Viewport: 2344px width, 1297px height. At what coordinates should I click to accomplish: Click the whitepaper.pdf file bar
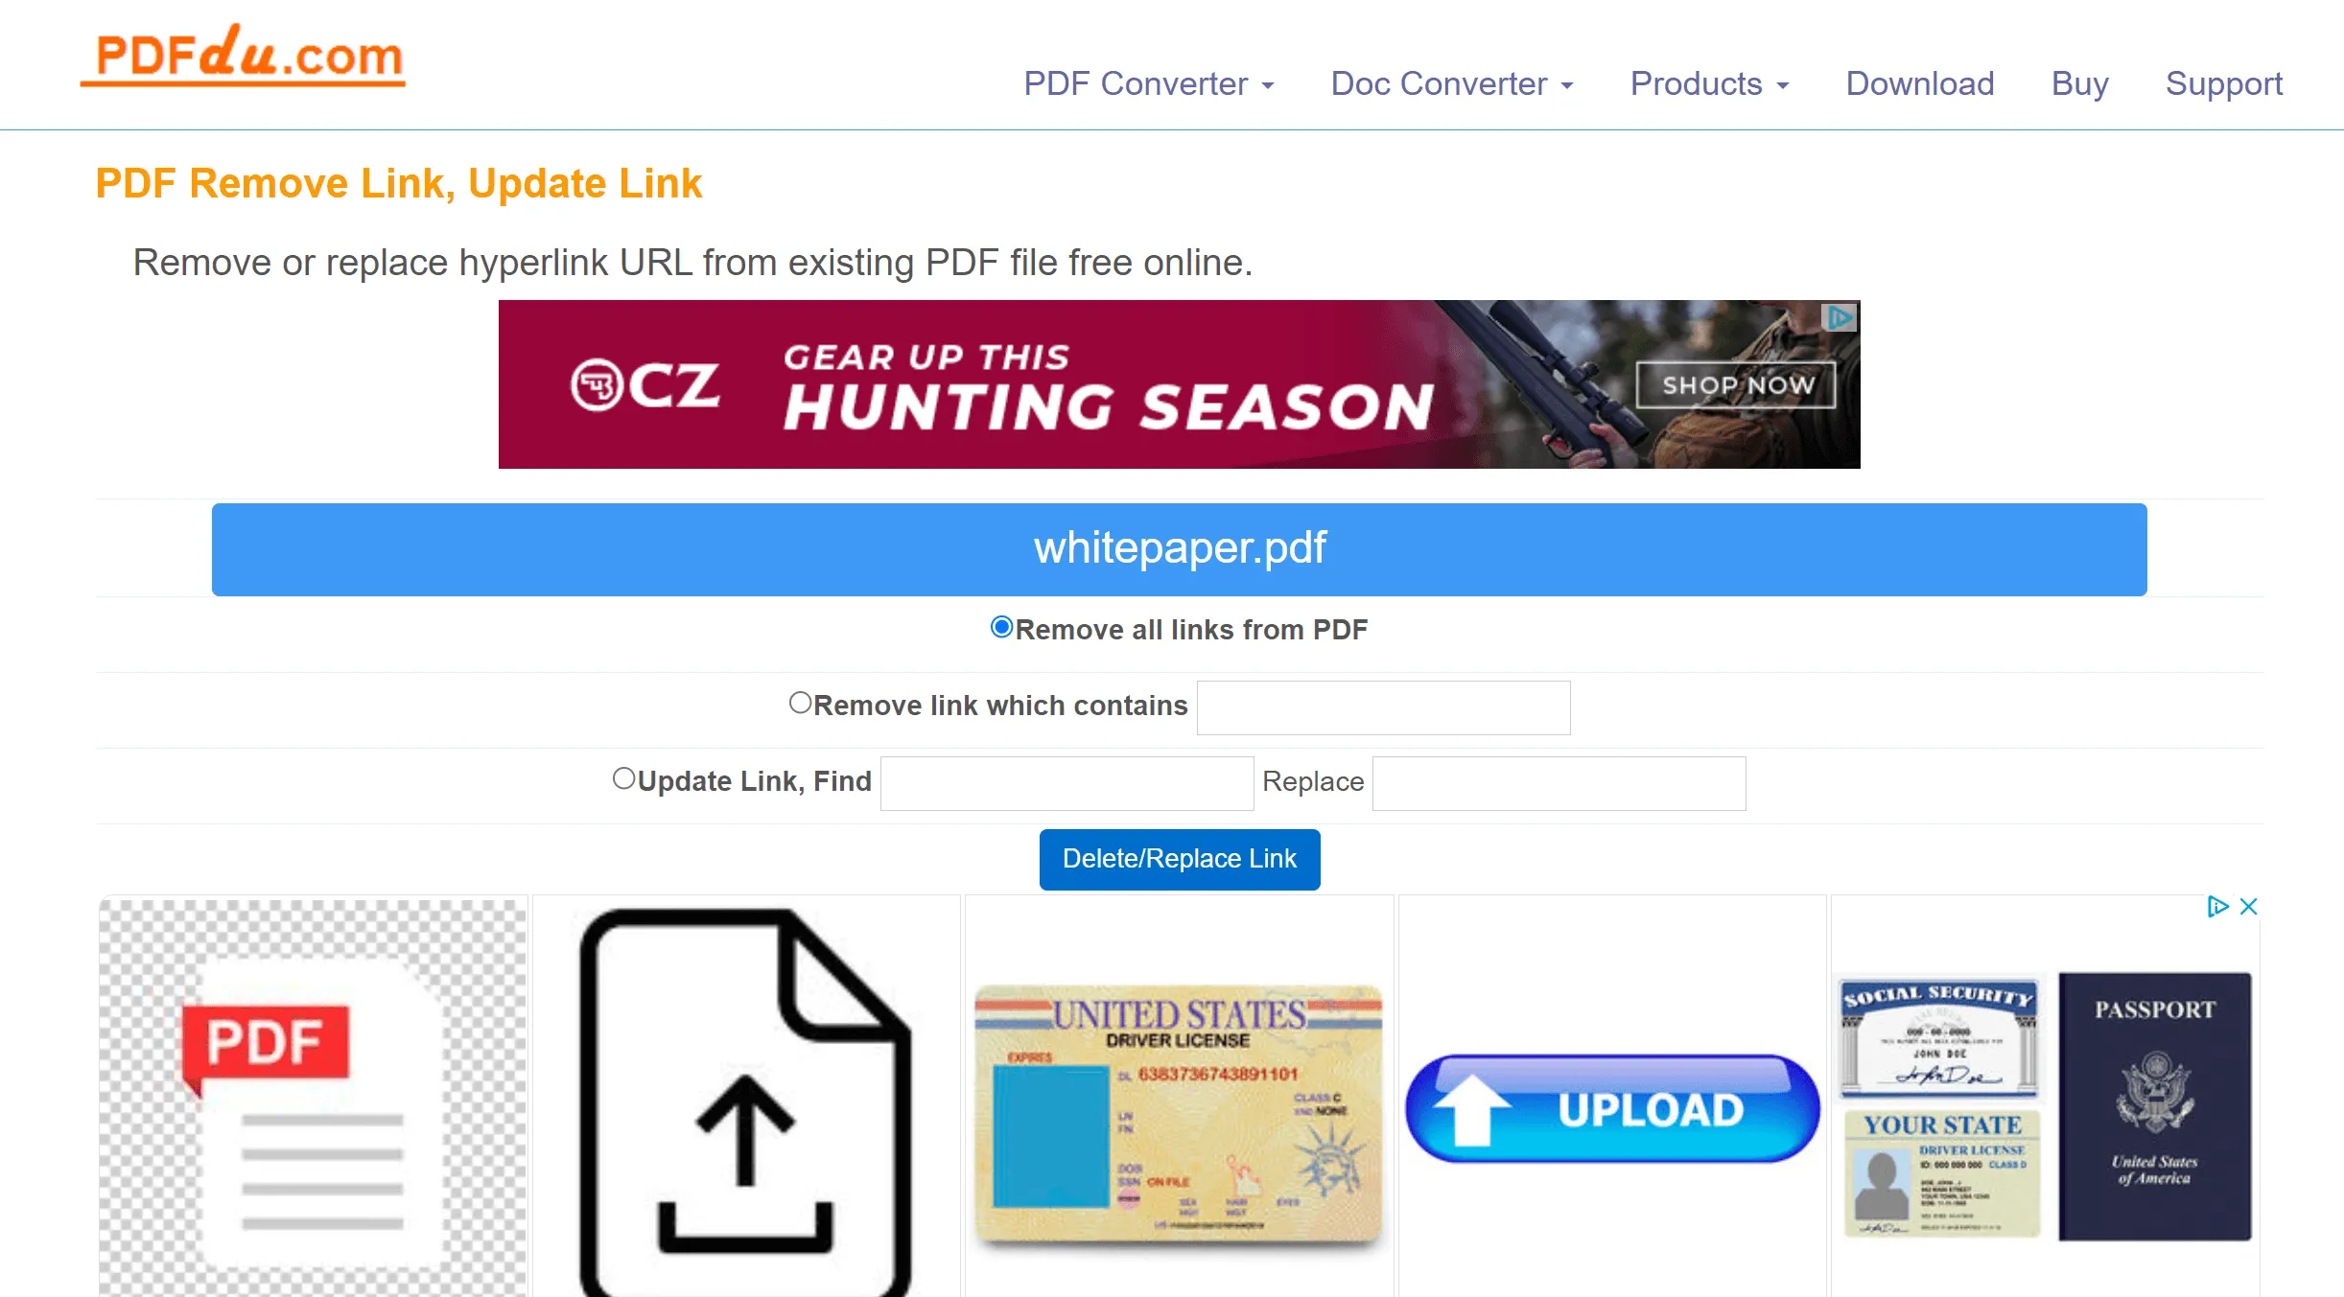(1179, 548)
